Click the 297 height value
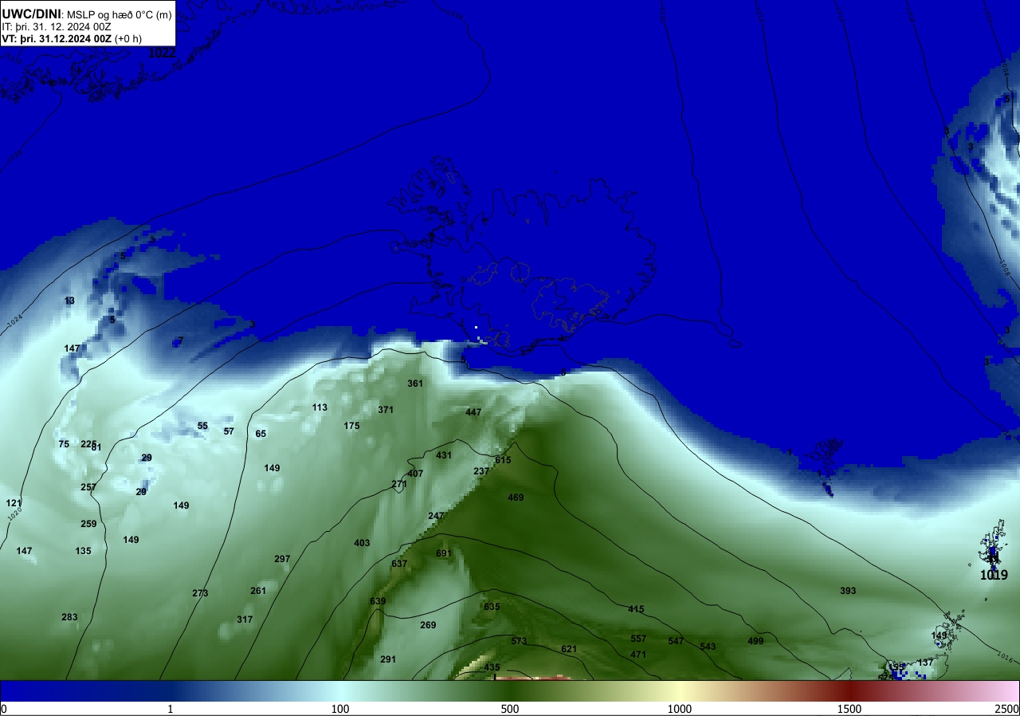The height and width of the screenshot is (716, 1020). [x=282, y=559]
